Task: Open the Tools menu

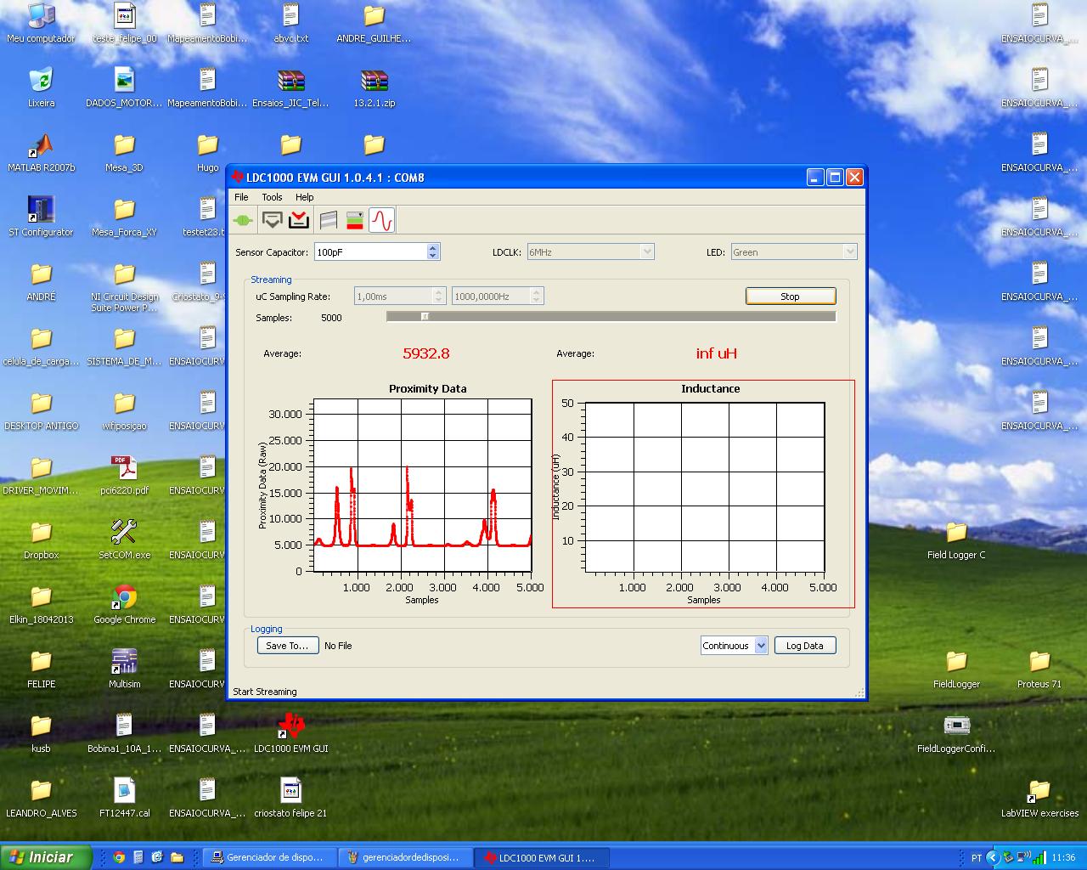Action: 272,197
